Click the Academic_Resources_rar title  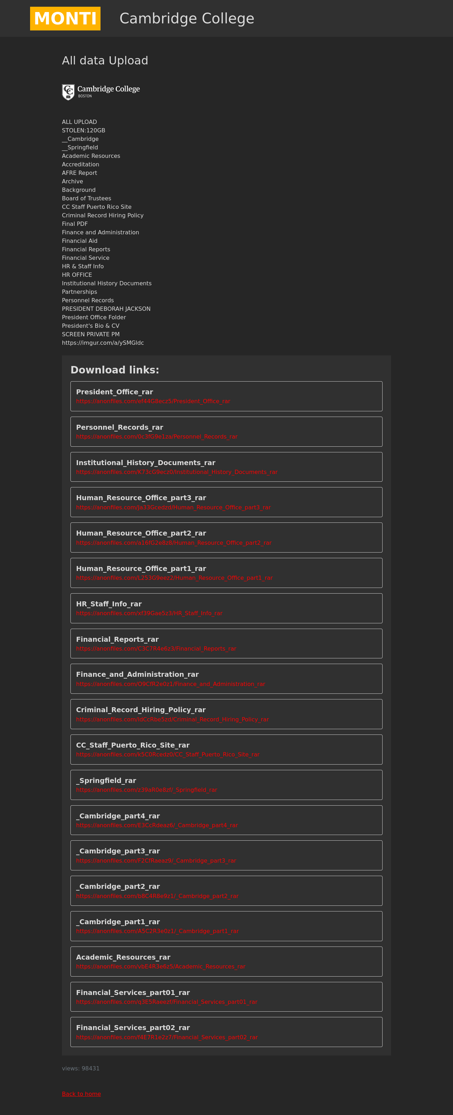click(123, 957)
